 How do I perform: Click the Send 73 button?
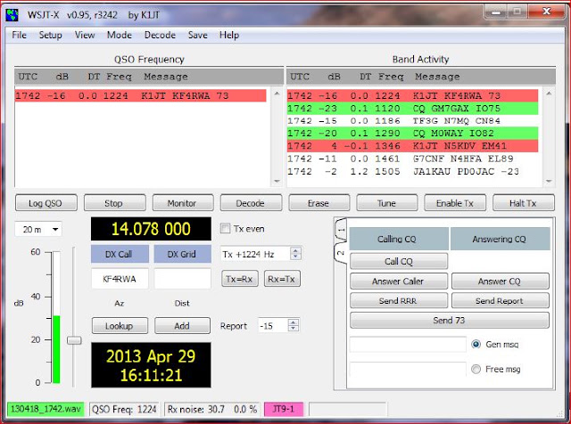[x=450, y=321]
